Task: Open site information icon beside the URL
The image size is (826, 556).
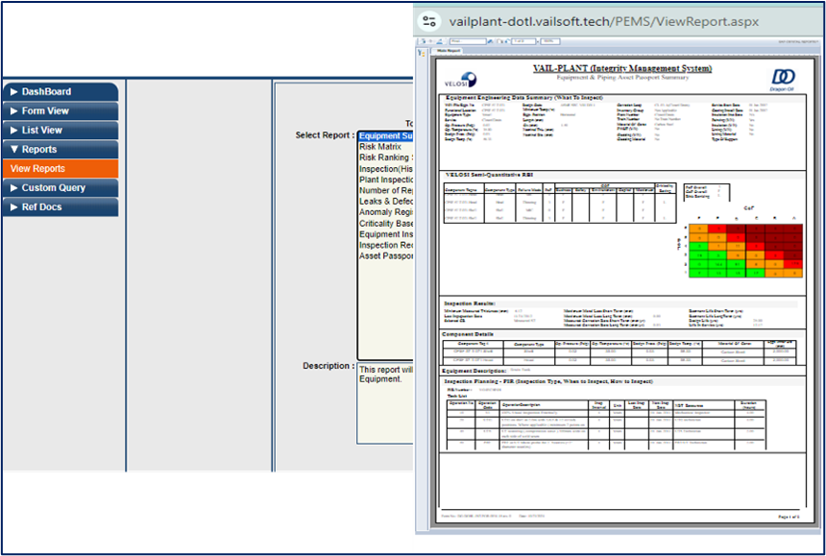Action: (x=429, y=21)
